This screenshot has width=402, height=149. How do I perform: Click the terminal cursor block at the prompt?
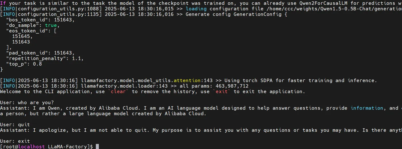pos(97,146)
